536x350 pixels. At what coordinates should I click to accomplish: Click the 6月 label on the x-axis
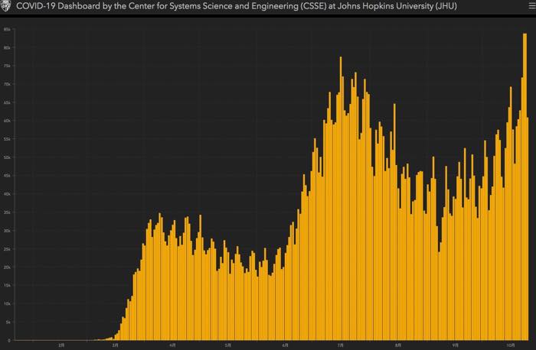coord(285,345)
